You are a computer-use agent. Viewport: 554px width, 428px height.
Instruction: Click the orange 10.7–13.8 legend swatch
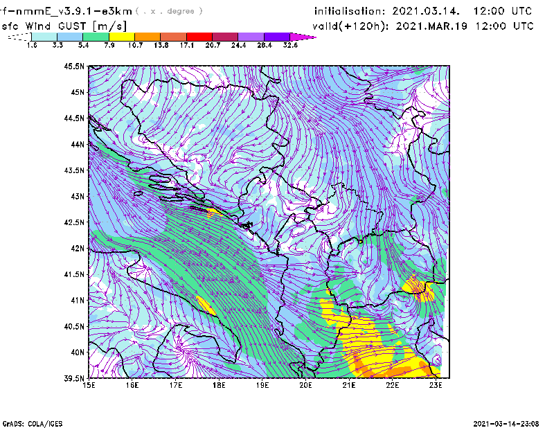coord(148,37)
